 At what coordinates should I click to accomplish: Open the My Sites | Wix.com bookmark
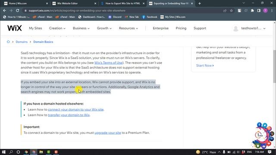[x=173, y=17]
